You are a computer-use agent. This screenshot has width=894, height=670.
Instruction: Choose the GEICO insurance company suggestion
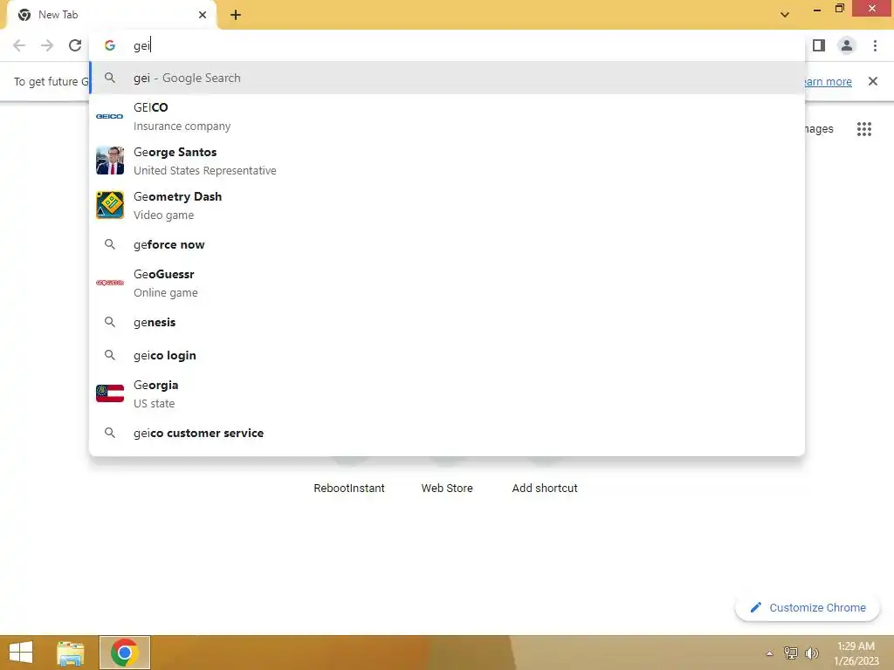pos(447,116)
